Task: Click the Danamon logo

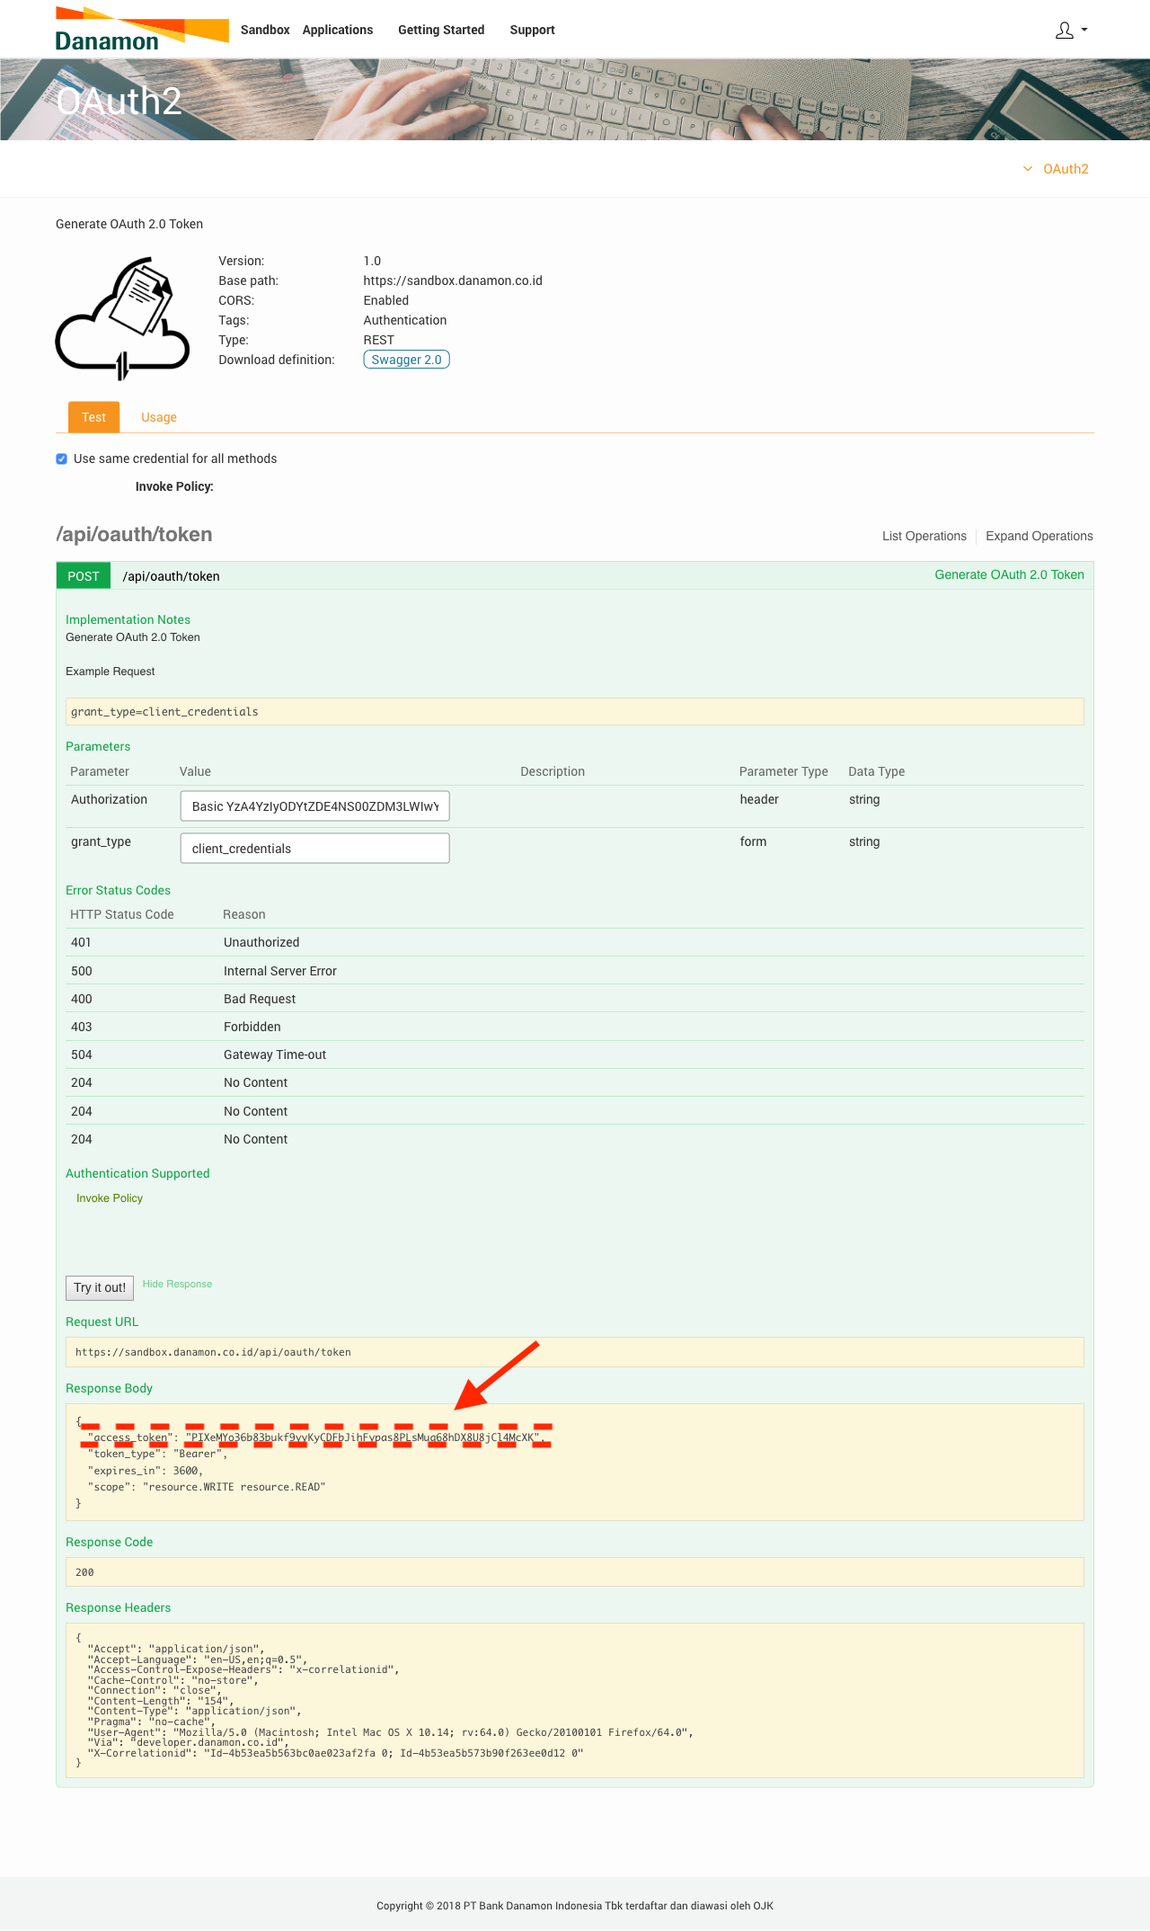Action: tap(142, 30)
